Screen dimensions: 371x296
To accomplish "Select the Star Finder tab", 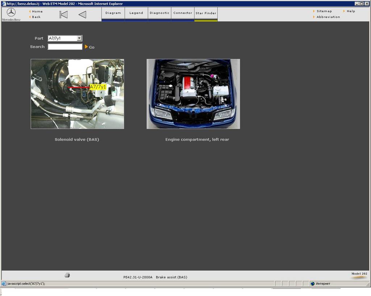I will pyautogui.click(x=206, y=13).
